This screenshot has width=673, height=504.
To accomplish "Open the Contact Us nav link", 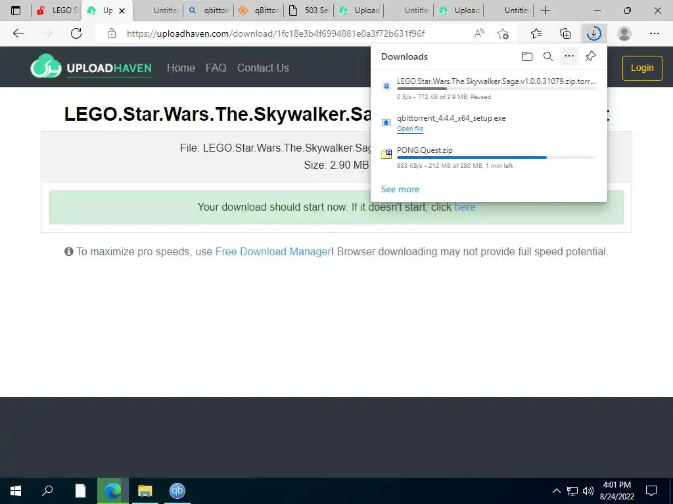I will 263,68.
